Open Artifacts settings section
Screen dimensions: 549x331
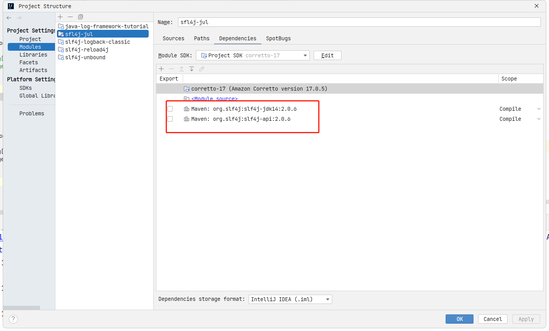33,70
